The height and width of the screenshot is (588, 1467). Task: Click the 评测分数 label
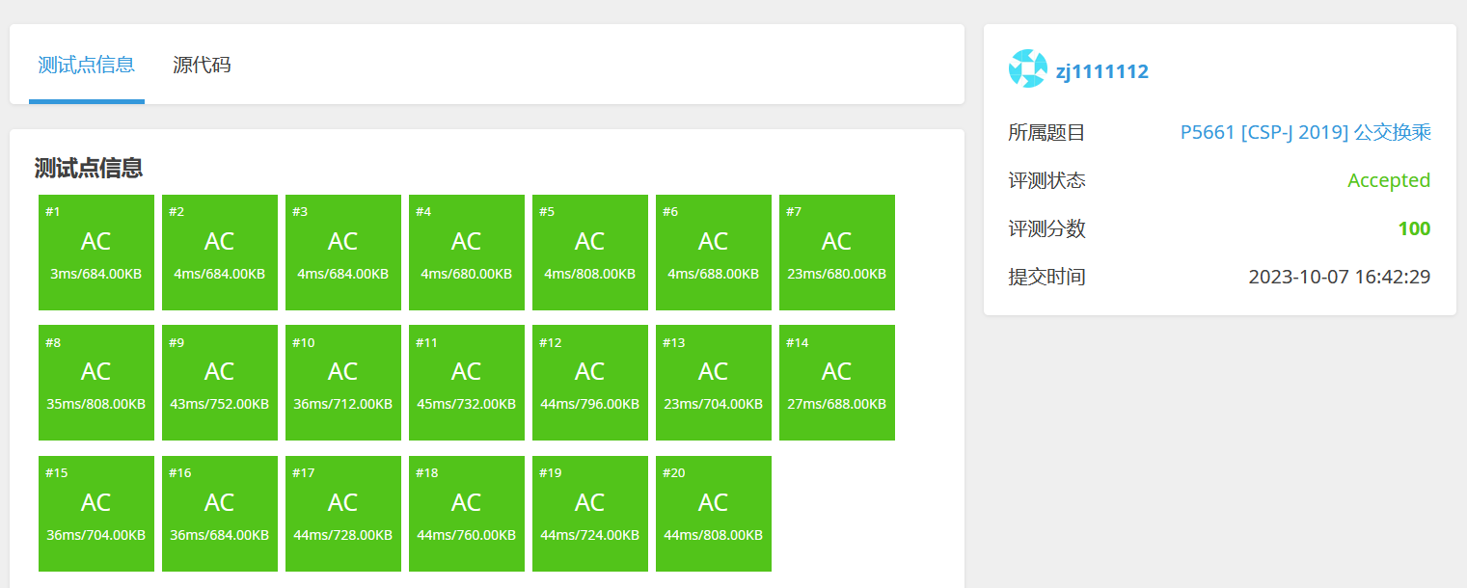pyautogui.click(x=1046, y=228)
